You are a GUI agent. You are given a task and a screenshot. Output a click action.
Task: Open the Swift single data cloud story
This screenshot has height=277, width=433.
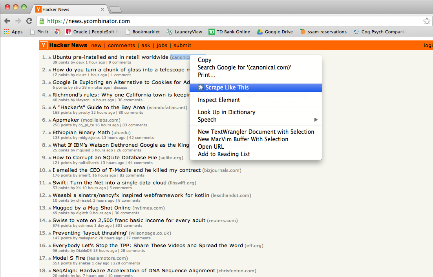[110, 183]
